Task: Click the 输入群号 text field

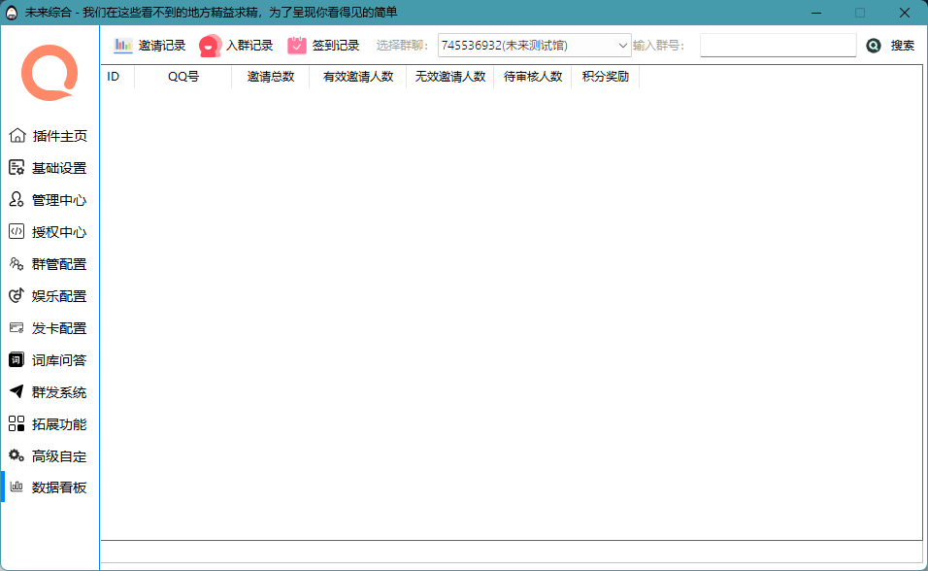Action: point(778,46)
